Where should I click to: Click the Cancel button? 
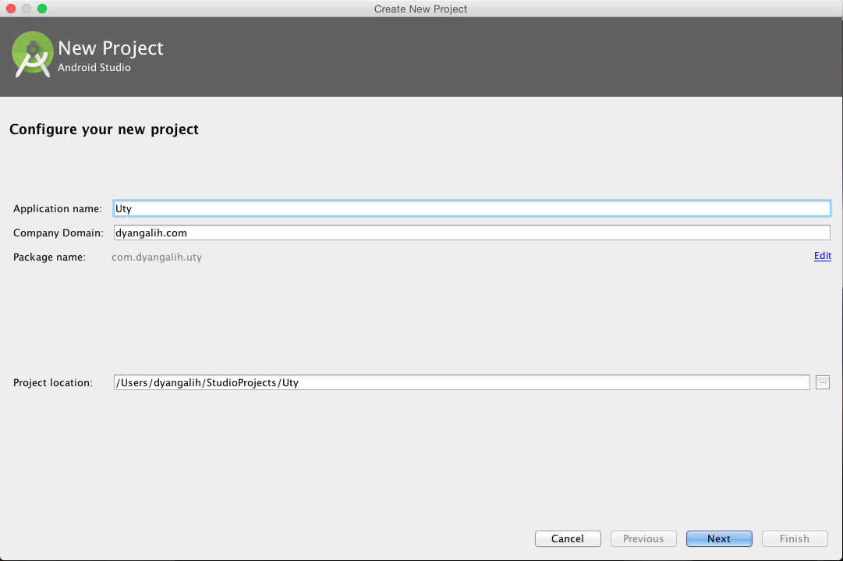[568, 538]
